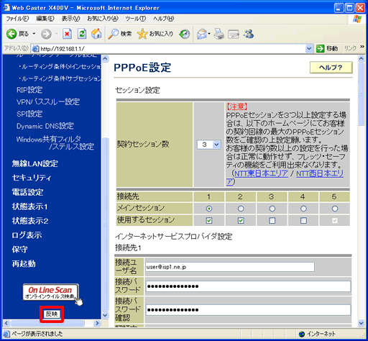Viewport: 368px width, 341px height.
Task: Click the Edit toolbar icon
Action: [x=234, y=34]
